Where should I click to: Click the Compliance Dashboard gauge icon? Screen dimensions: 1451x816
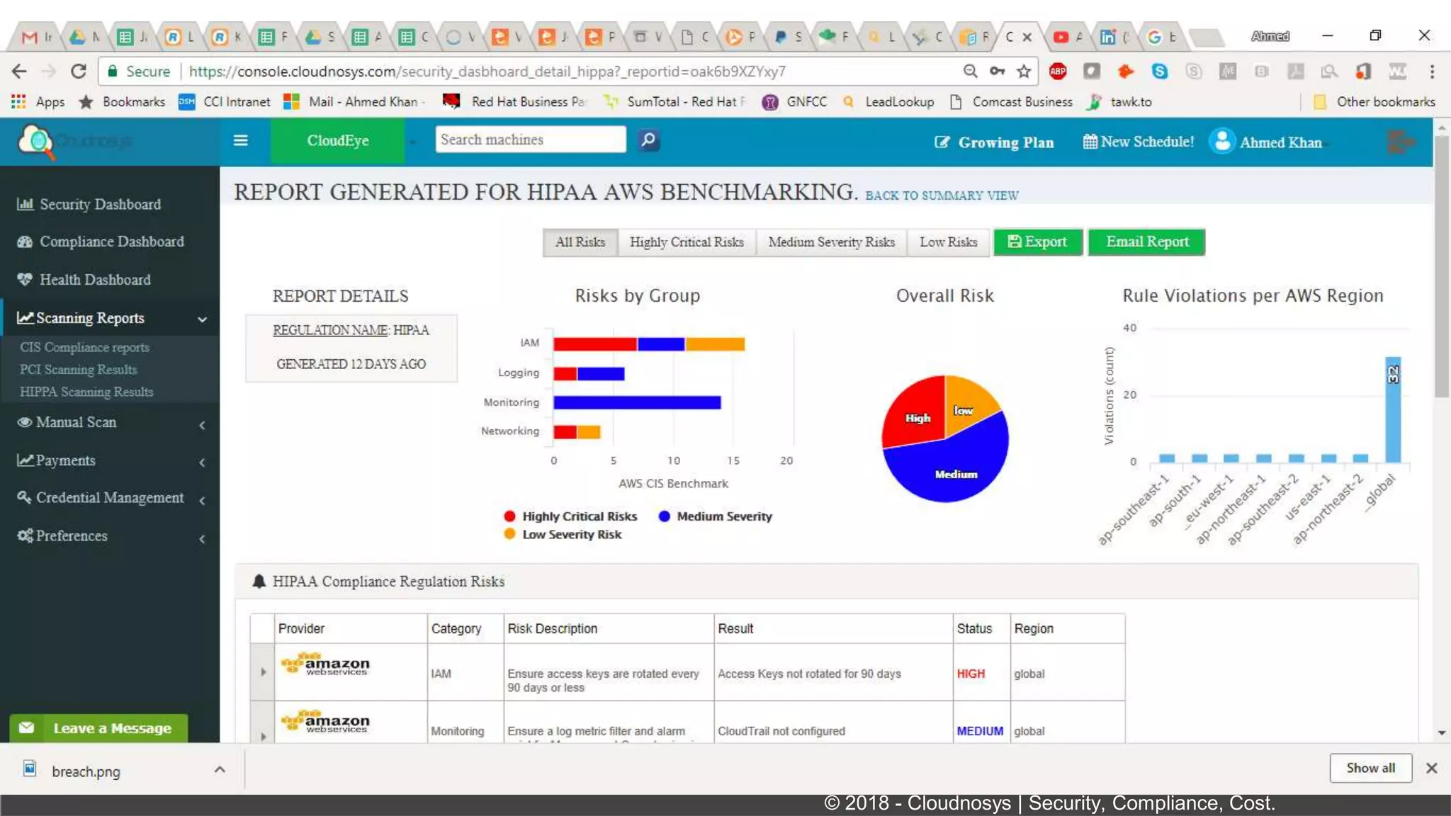click(x=25, y=242)
